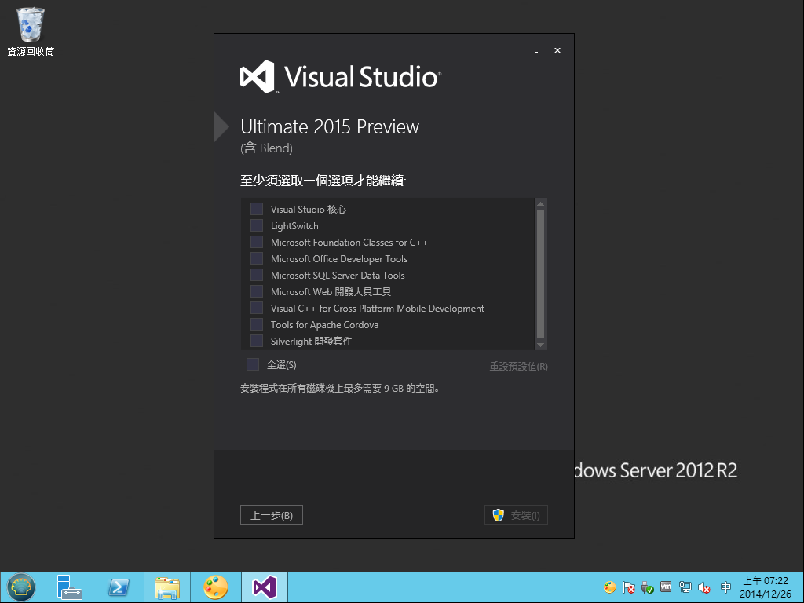The image size is (804, 603).
Task: Click the Tools for Apache Cordova label
Action: coord(324,324)
